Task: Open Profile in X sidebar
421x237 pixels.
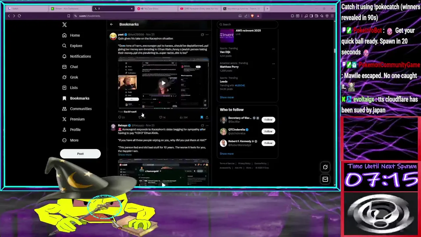Action: (x=71, y=130)
